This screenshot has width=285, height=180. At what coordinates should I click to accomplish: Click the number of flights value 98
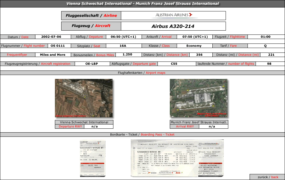269,64
